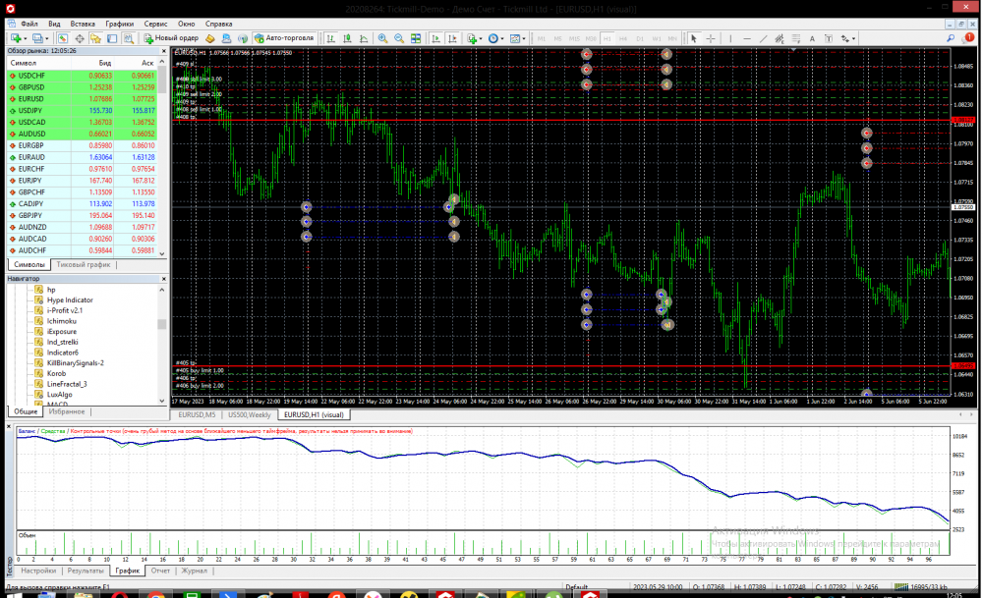
Task: Open notifications with red badge
Action: pos(968,37)
